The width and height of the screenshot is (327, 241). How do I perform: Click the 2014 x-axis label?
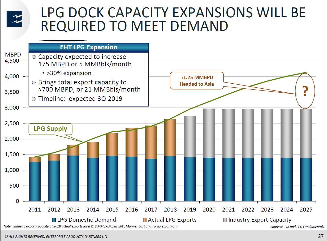point(93,209)
